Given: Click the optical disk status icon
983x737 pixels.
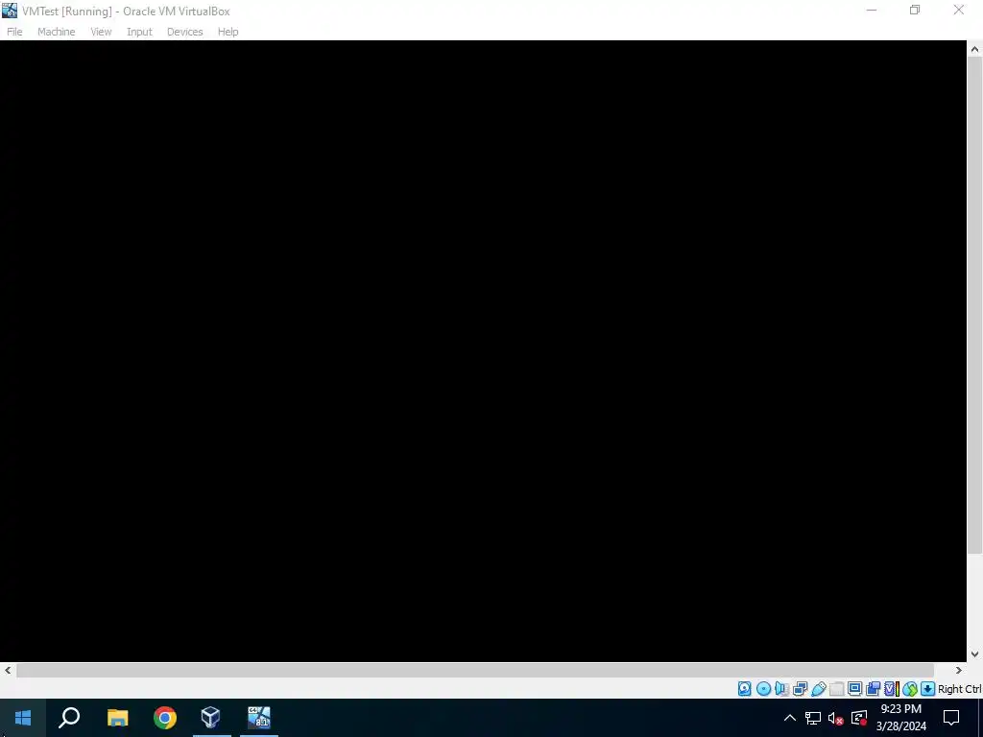Looking at the screenshot, I should pyautogui.click(x=763, y=689).
